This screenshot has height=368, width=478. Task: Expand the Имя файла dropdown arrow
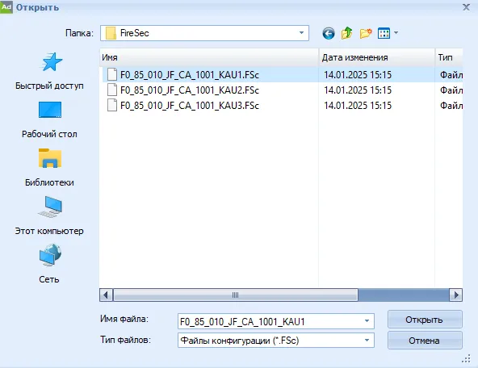[367, 321]
